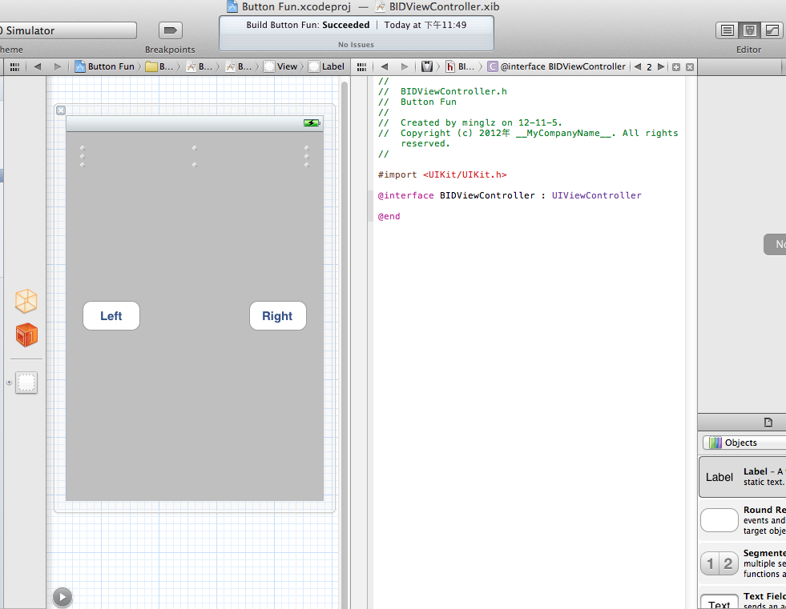This screenshot has height=609, width=786.
Task: Open related files grid in left jump bar
Action: [15, 66]
